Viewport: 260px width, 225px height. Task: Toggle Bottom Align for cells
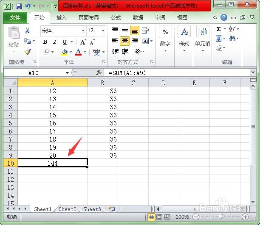[135, 31]
